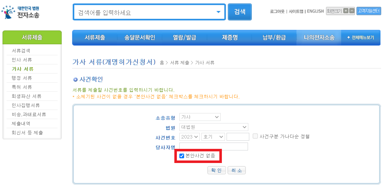Open the search suggestions dropdown arrow
The image size is (383, 190).
pyautogui.click(x=219, y=12)
